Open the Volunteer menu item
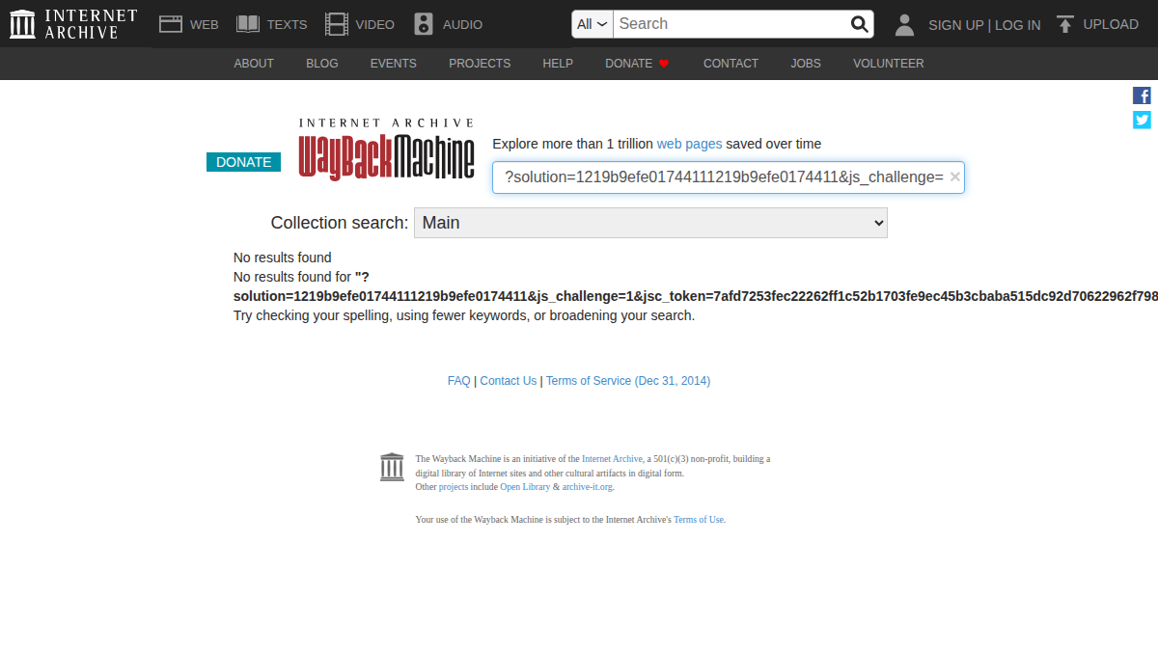 [x=888, y=64]
